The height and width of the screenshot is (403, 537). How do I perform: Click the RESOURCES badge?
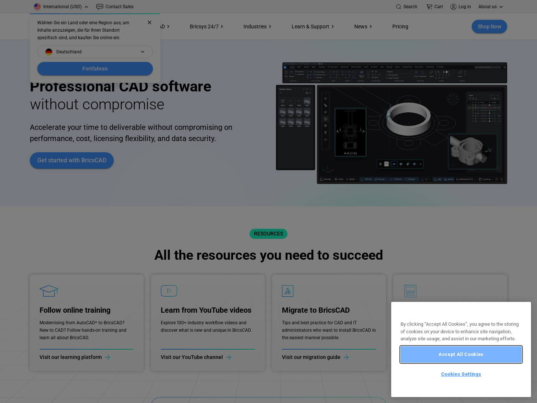(x=268, y=234)
